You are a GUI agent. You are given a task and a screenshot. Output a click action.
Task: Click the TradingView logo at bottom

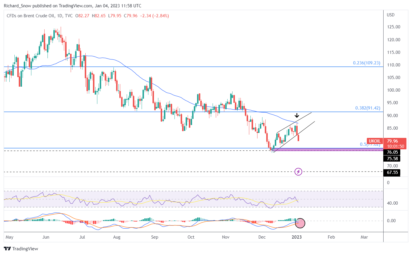21,249
